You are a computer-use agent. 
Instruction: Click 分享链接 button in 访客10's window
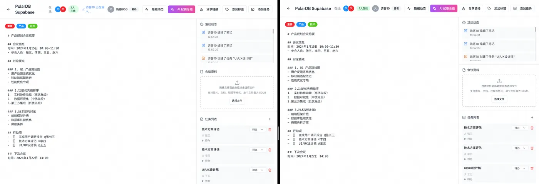[471, 8]
